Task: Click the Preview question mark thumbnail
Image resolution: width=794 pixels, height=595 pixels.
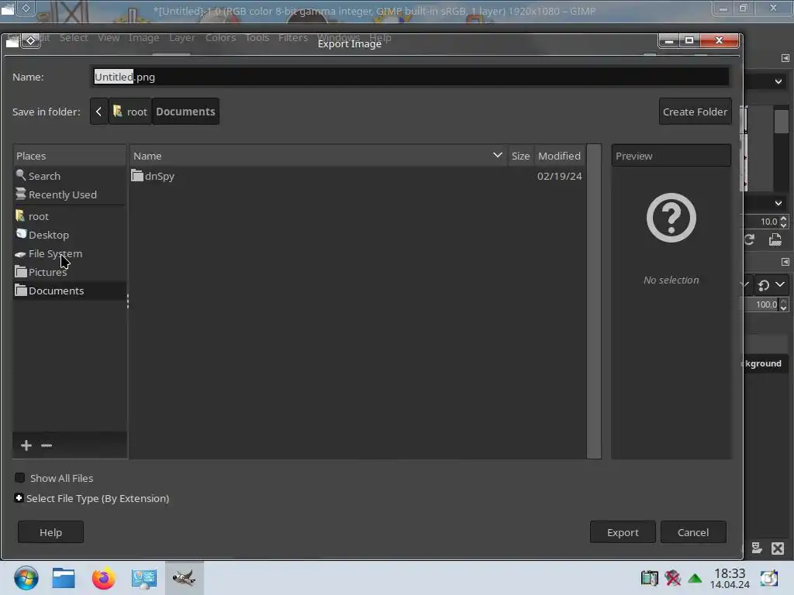Action: pyautogui.click(x=671, y=218)
